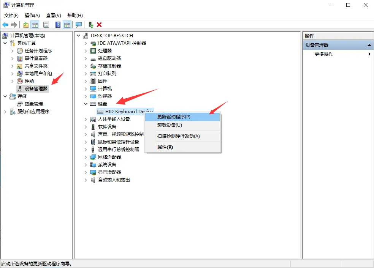
Task: Select 网络适配器 device category
Action: (x=109, y=157)
